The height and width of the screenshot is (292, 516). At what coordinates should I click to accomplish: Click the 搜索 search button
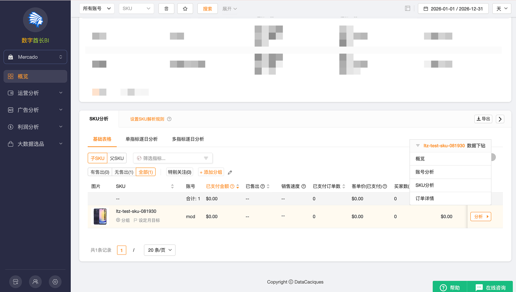[x=208, y=9]
